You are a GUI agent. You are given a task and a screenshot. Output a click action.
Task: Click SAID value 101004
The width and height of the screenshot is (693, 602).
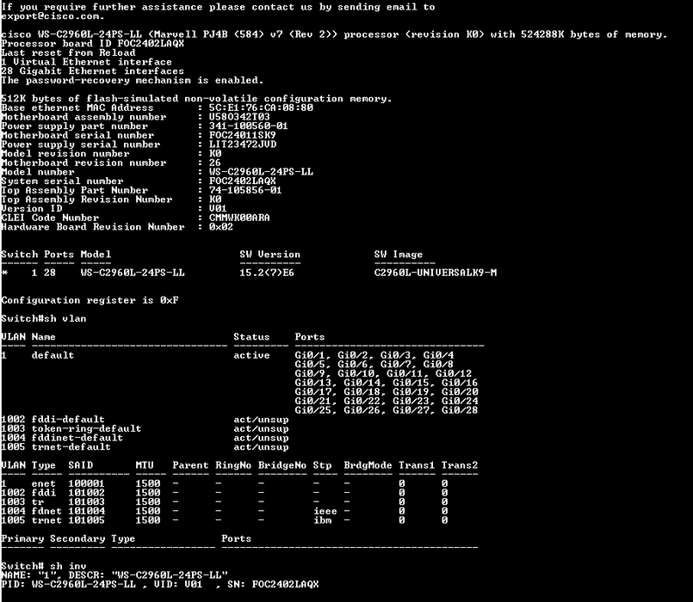tap(87, 512)
